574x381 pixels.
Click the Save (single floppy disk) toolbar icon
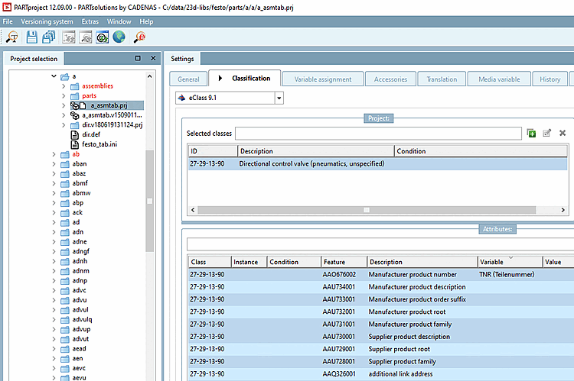[x=32, y=37]
